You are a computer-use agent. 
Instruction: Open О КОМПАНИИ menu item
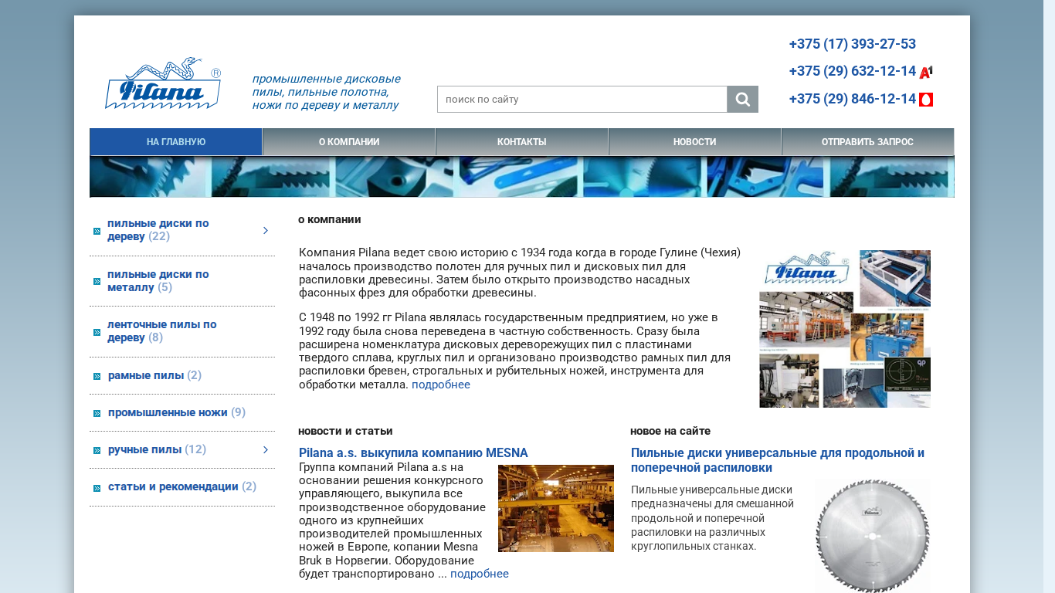pyautogui.click(x=349, y=142)
